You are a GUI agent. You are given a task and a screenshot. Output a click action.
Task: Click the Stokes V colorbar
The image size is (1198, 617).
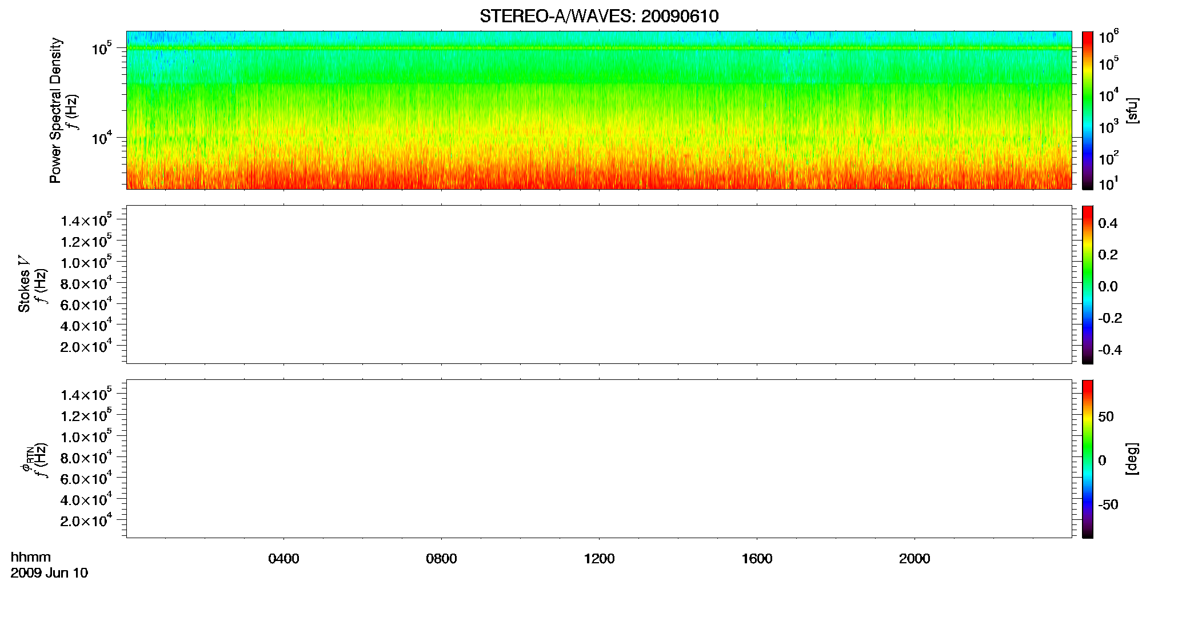click(x=1088, y=285)
